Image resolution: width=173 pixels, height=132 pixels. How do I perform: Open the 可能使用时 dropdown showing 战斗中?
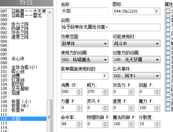137,43
